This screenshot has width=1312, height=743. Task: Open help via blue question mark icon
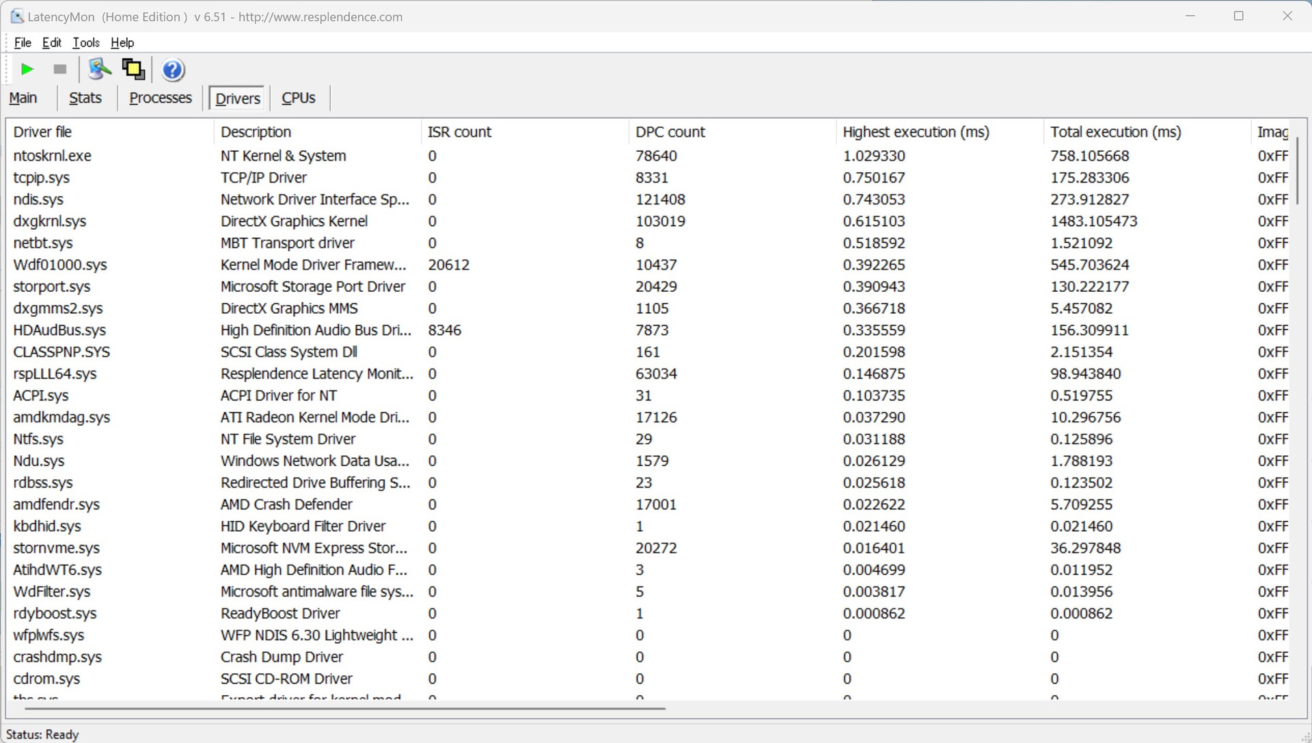coord(173,70)
